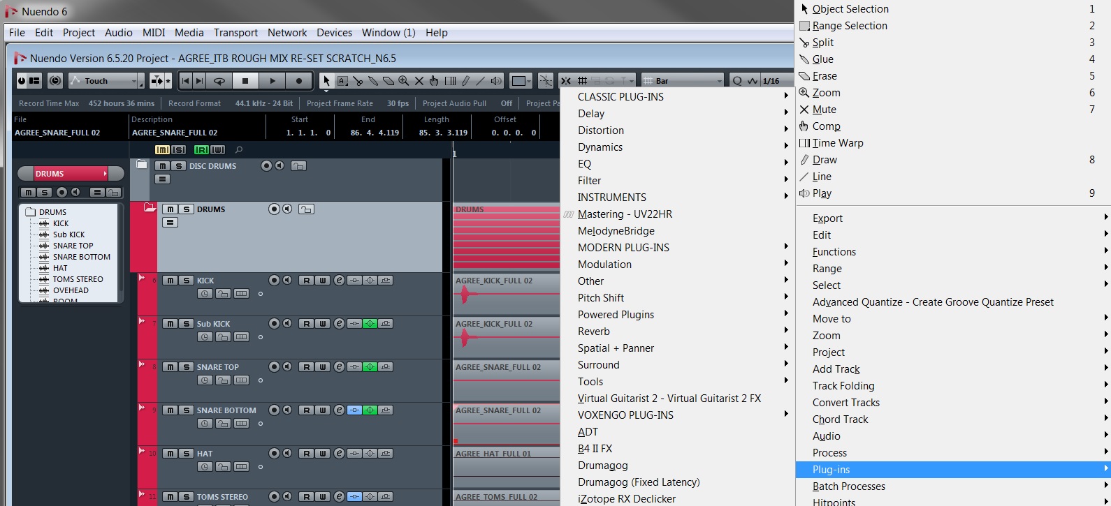Select the Range Selection tool in toolbar

(x=342, y=81)
